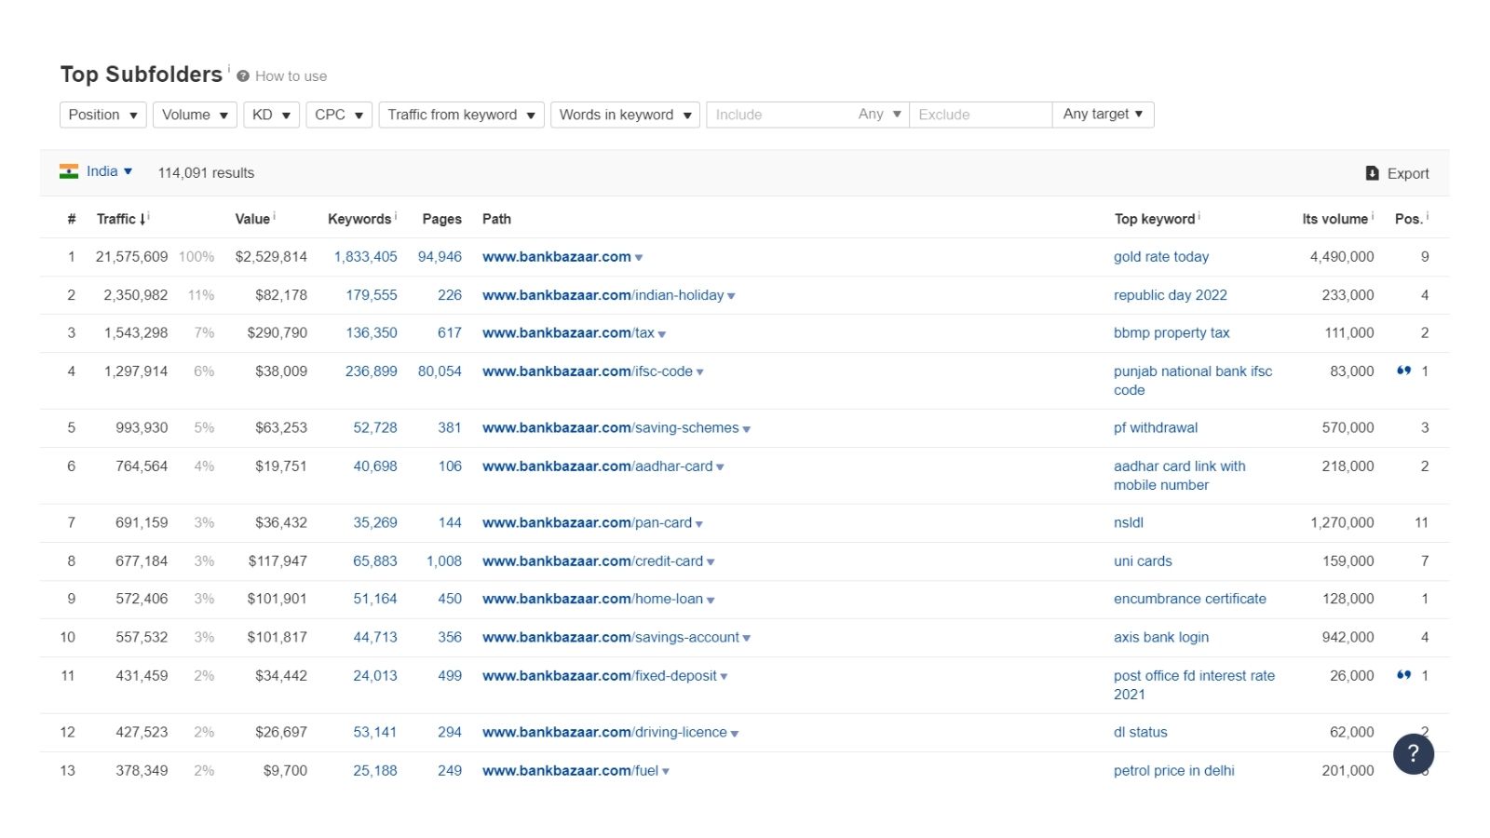Open the KD filter dropdown
Viewport: 1490px width, 838px height.
(x=272, y=115)
